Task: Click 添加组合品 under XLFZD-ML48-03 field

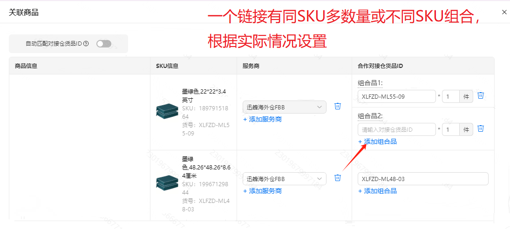Action: [x=377, y=191]
